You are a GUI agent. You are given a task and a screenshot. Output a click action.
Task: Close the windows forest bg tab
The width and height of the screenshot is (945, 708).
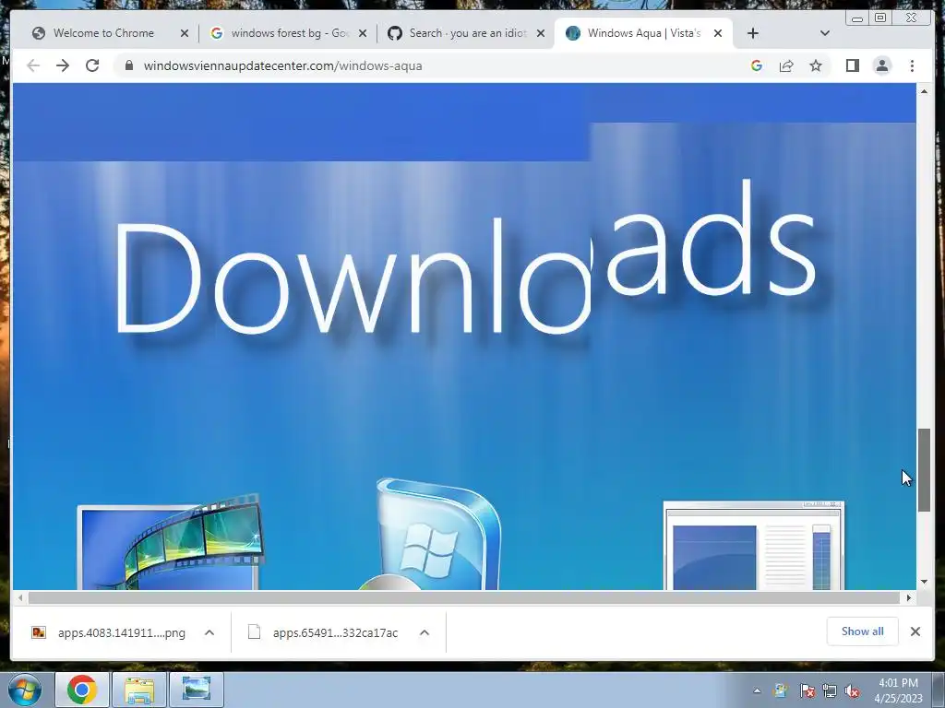[x=362, y=33]
